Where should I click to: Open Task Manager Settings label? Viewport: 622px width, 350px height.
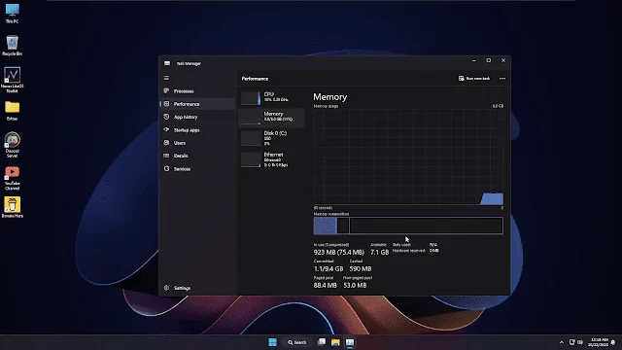click(182, 288)
